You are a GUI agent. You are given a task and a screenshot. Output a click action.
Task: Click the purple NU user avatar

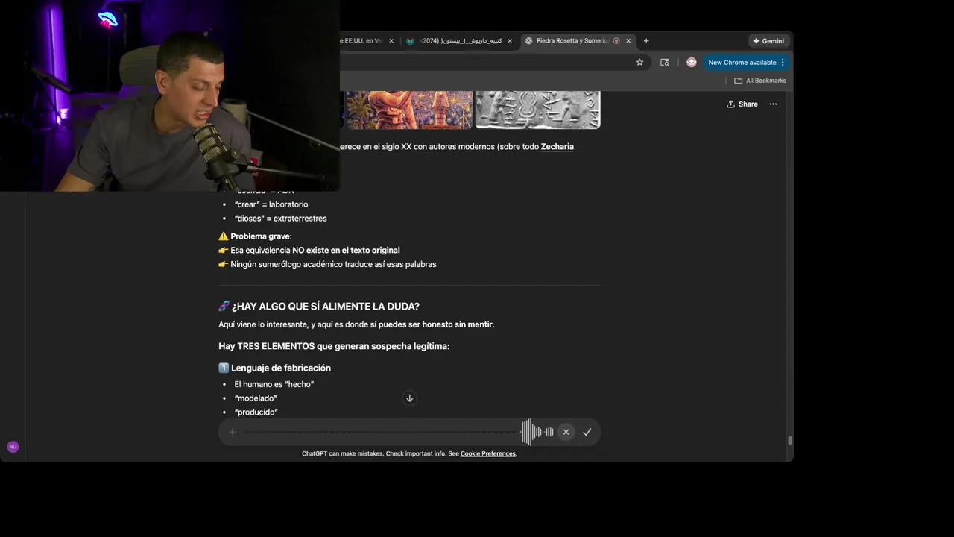click(13, 447)
